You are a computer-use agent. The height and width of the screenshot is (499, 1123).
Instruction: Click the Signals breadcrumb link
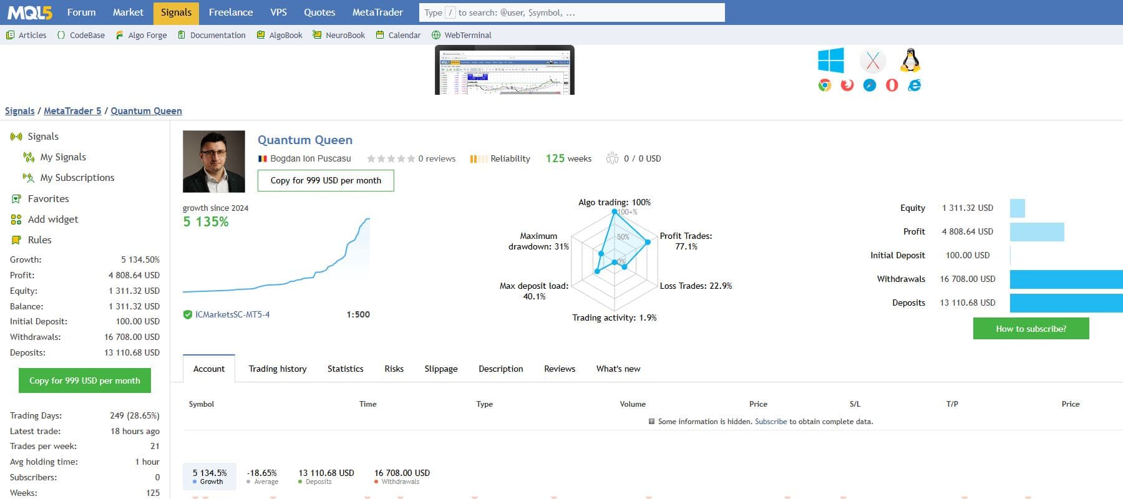coord(20,111)
